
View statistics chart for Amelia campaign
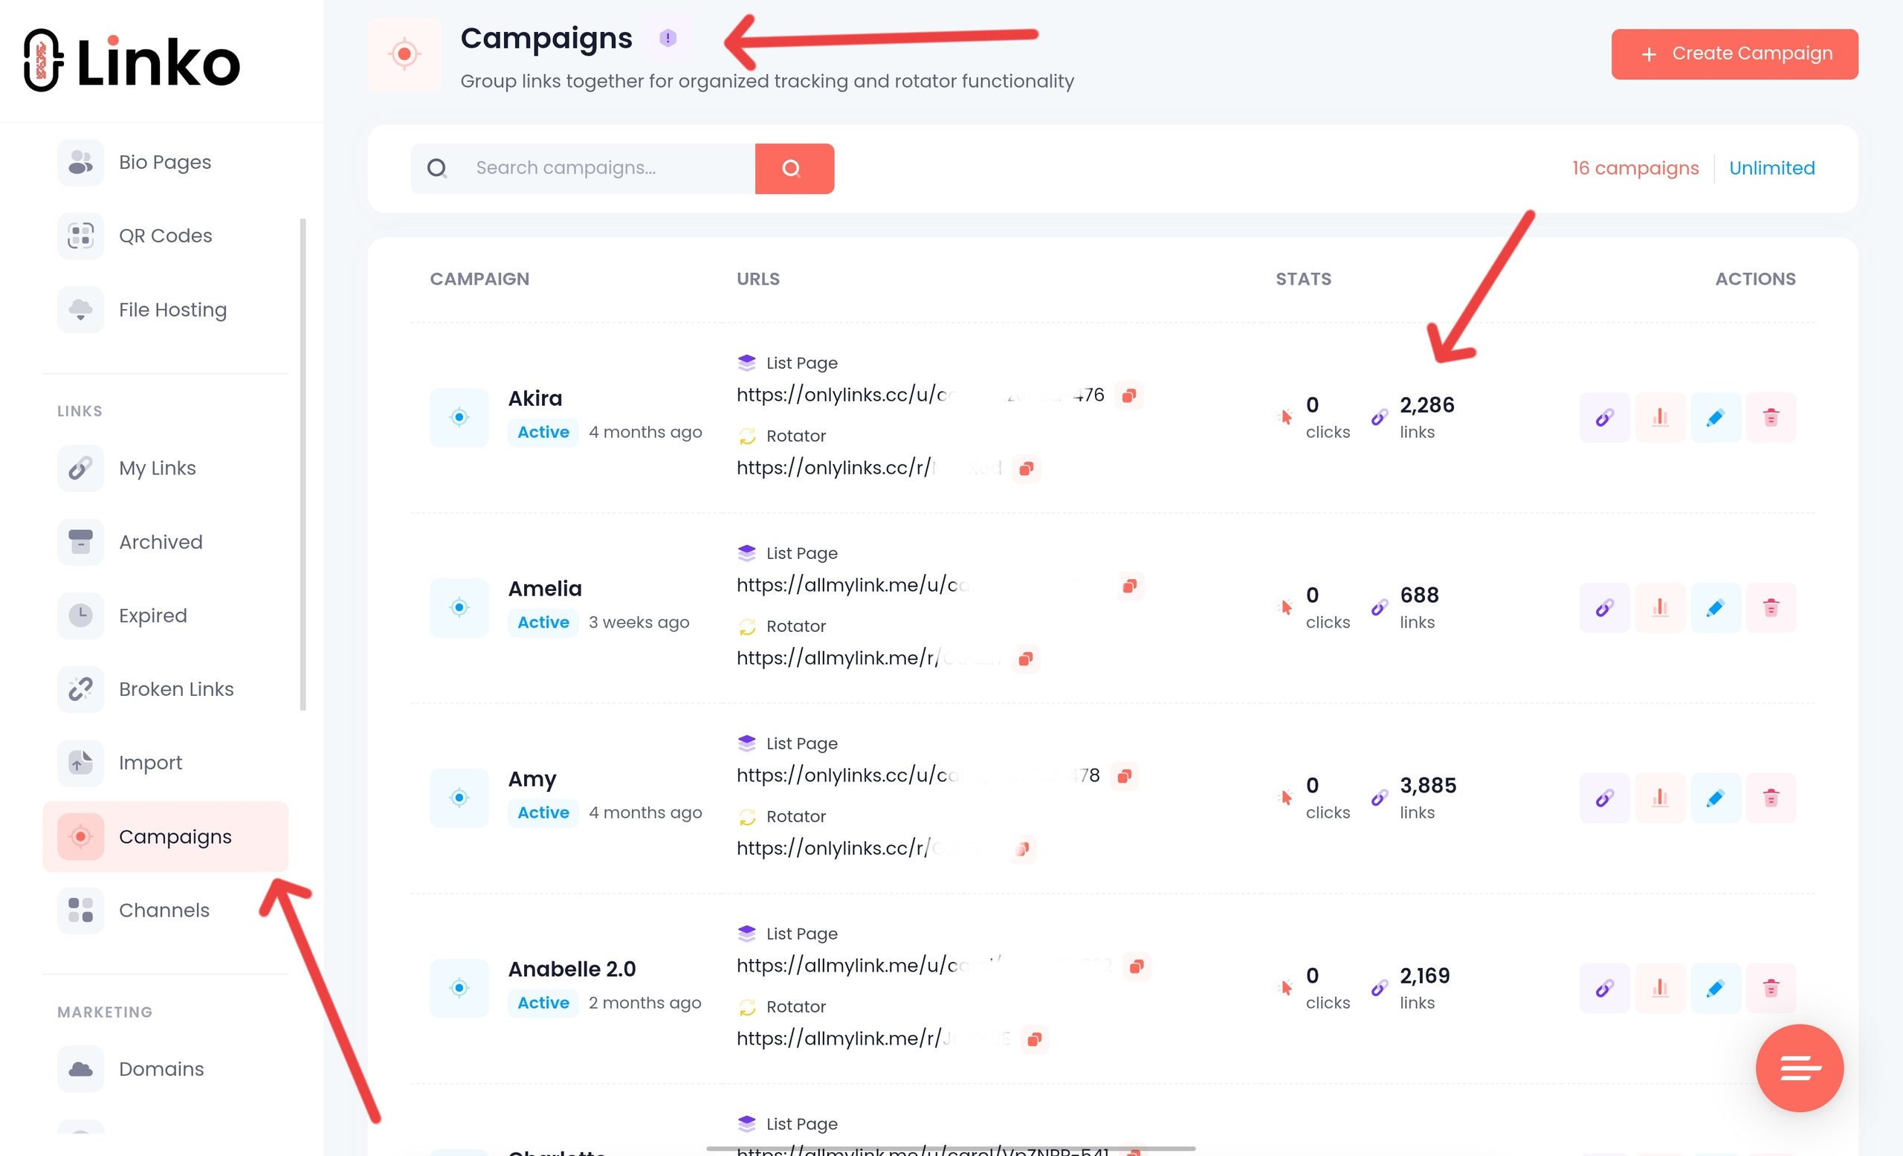(1660, 607)
